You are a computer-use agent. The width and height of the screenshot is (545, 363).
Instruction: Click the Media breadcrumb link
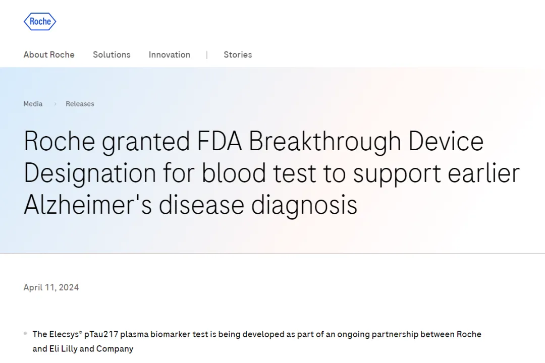[x=33, y=104]
